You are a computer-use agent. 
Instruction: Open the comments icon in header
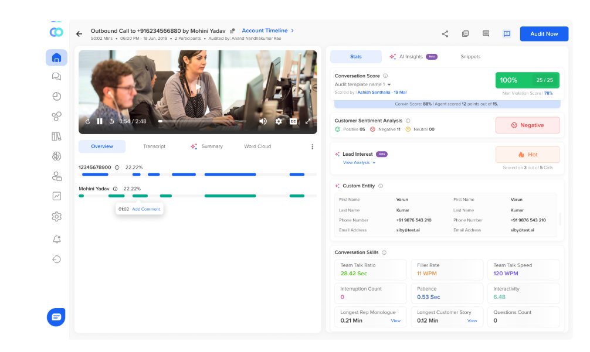[x=486, y=34]
